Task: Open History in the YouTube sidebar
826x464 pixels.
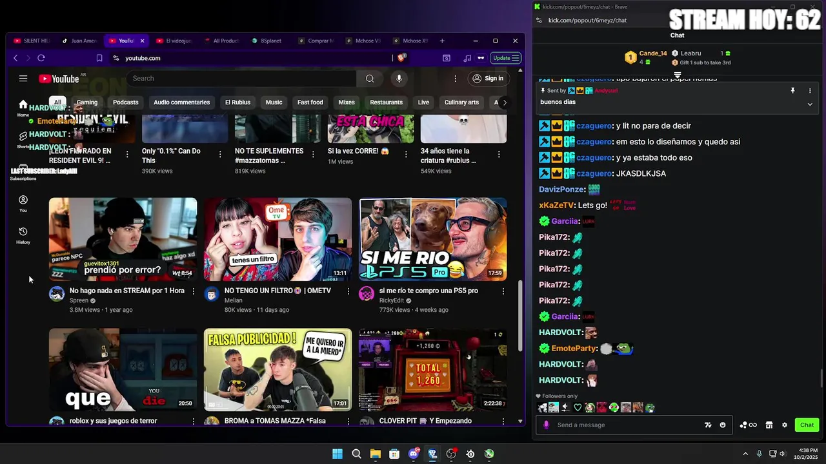Action: click(x=23, y=235)
